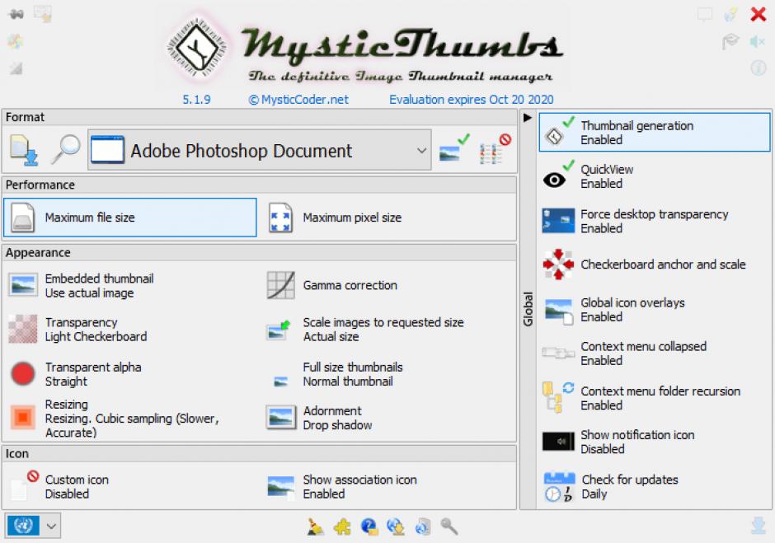The width and height of the screenshot is (775, 543).
Task: Click the CD and globe icon in the bottom toolbar
Action: [x=423, y=527]
